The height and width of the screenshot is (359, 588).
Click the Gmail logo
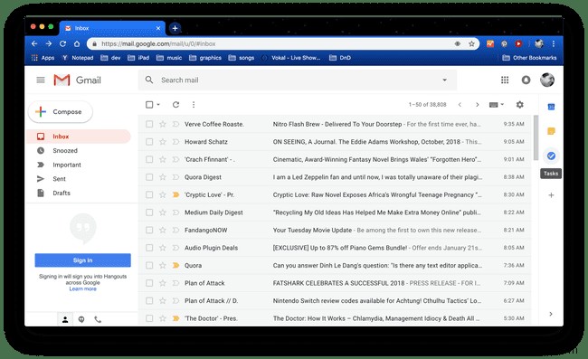pyautogui.click(x=77, y=80)
